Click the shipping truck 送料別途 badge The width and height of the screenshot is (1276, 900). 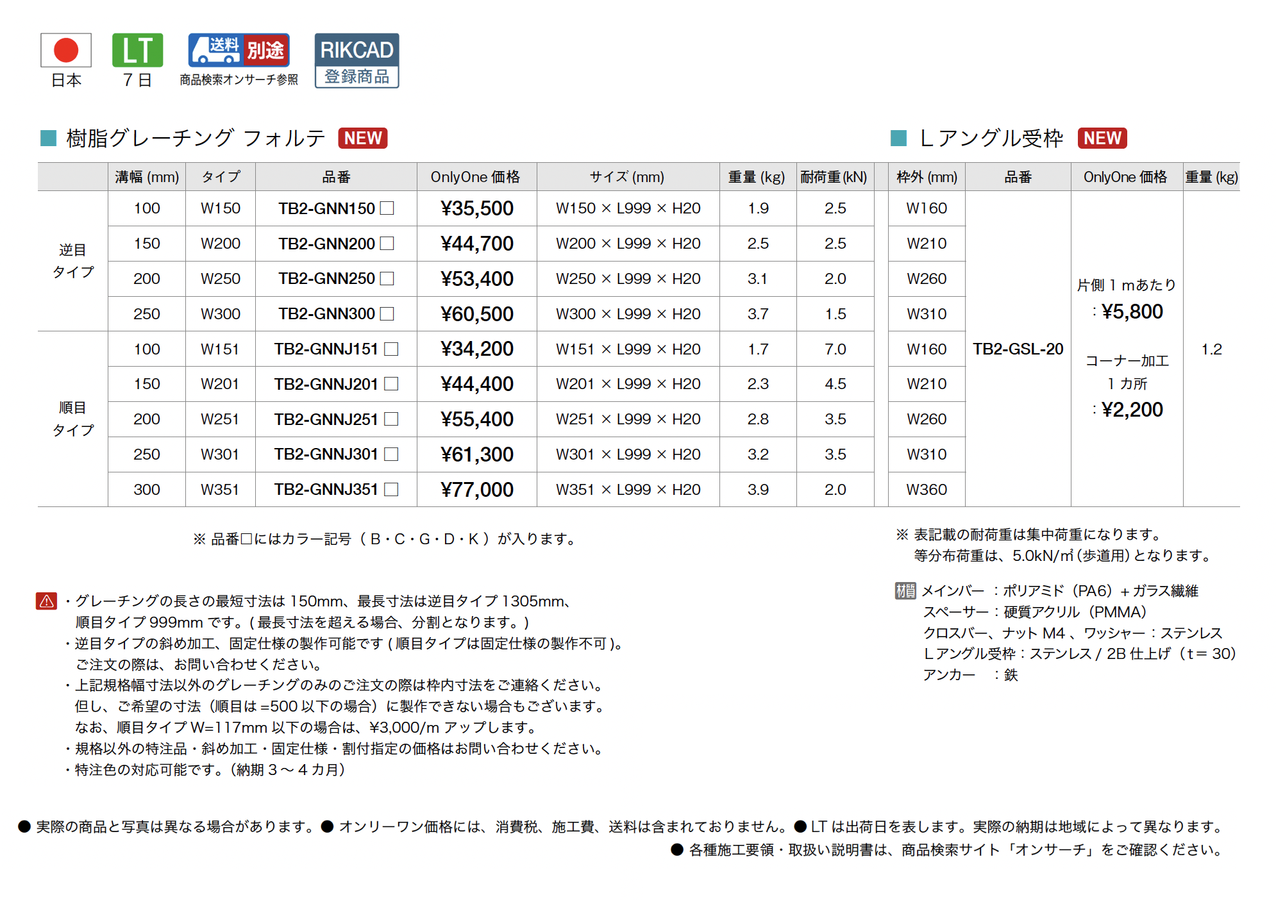click(239, 50)
